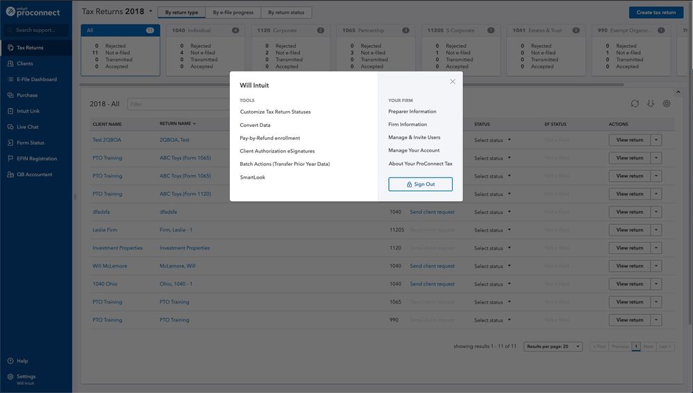Choose Manage & Invite Users option
This screenshot has height=393, width=693.
click(414, 137)
